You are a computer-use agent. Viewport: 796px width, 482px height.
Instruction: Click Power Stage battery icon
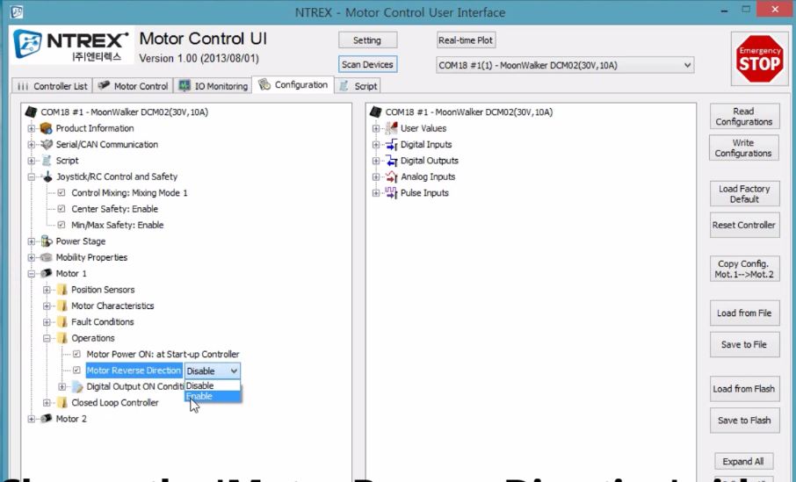(x=47, y=241)
